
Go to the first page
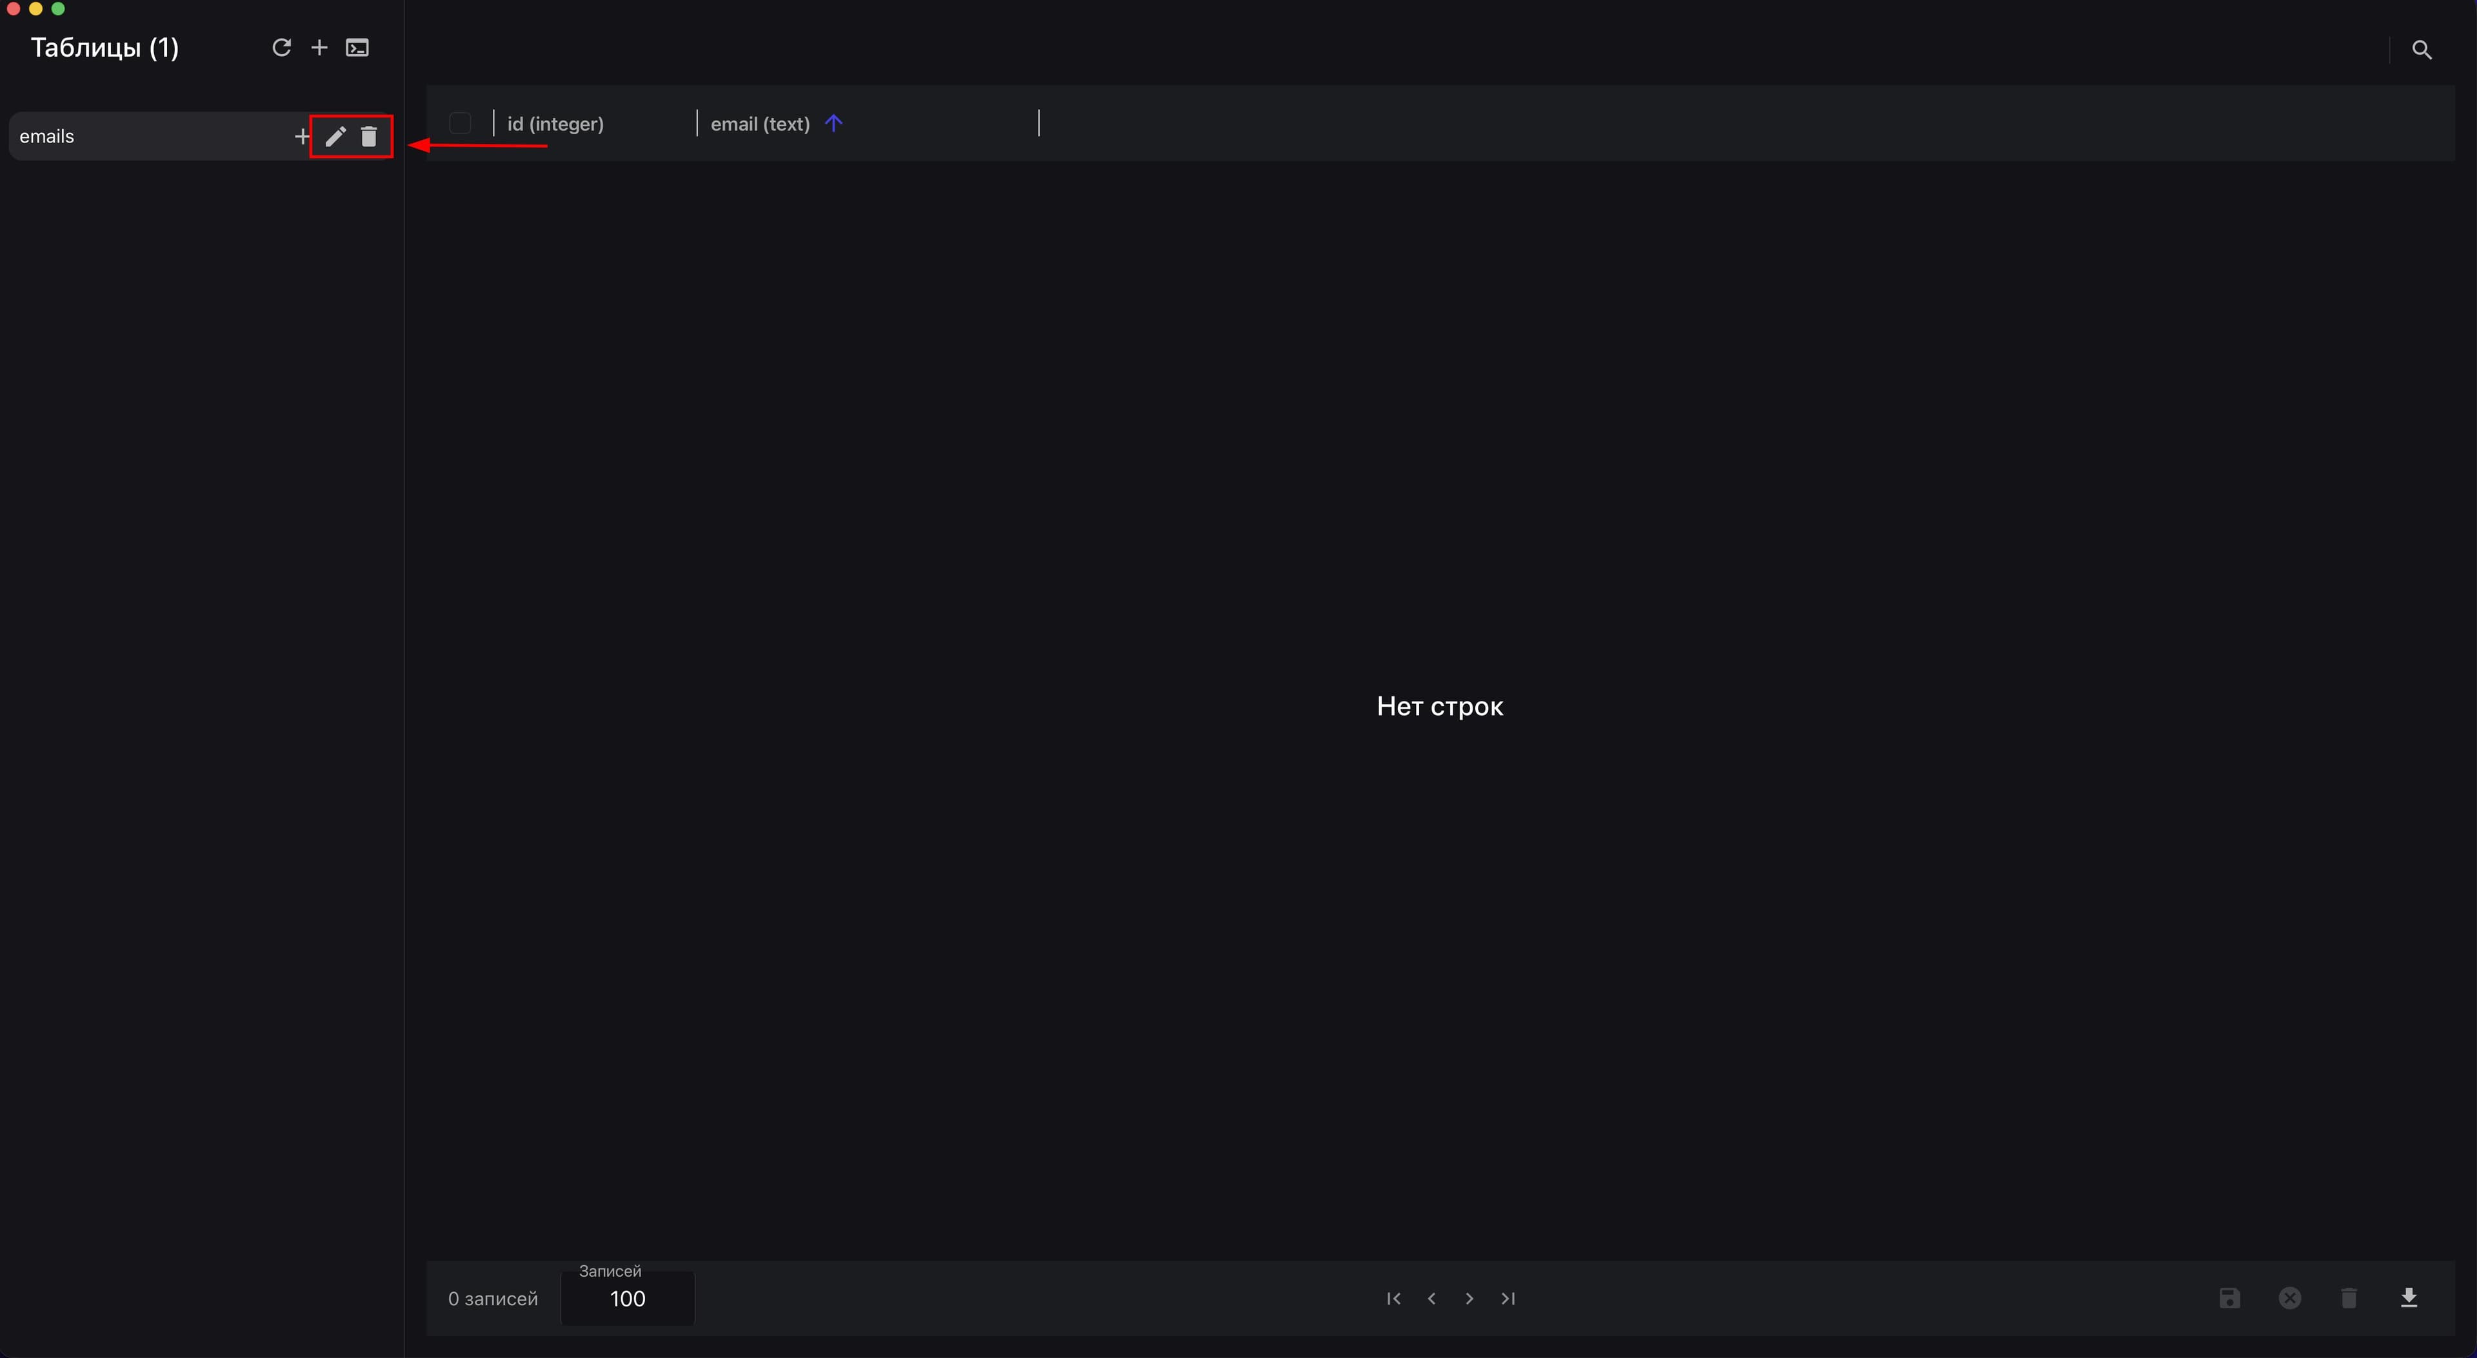pyautogui.click(x=1393, y=1299)
